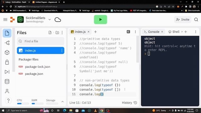Open index.js file options menu
Viewport: 201px width, 113px height.
point(62,51)
